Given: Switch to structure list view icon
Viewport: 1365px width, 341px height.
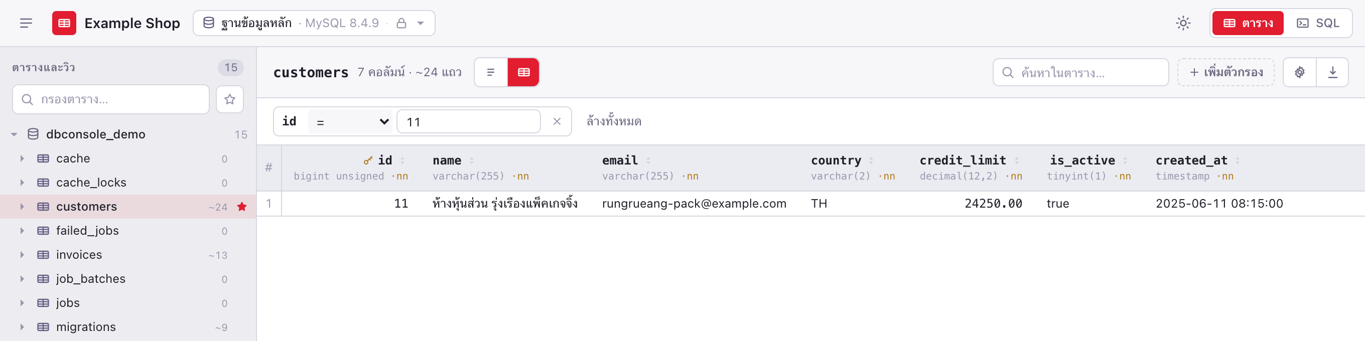Looking at the screenshot, I should point(491,73).
